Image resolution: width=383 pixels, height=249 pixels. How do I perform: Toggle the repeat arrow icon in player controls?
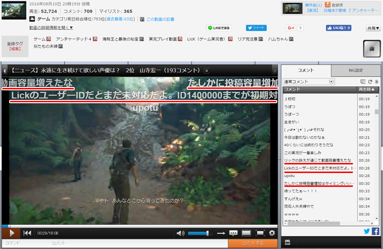[221, 233]
